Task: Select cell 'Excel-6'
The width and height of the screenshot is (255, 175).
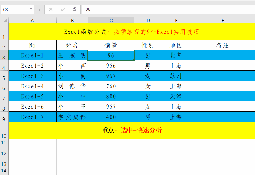Action: coord(32,106)
